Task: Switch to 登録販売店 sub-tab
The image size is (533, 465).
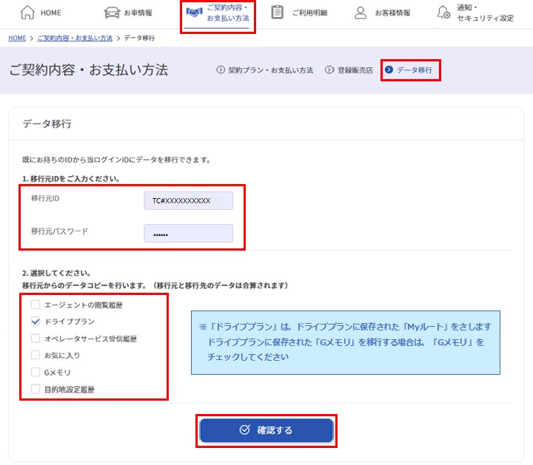Action: click(x=349, y=70)
